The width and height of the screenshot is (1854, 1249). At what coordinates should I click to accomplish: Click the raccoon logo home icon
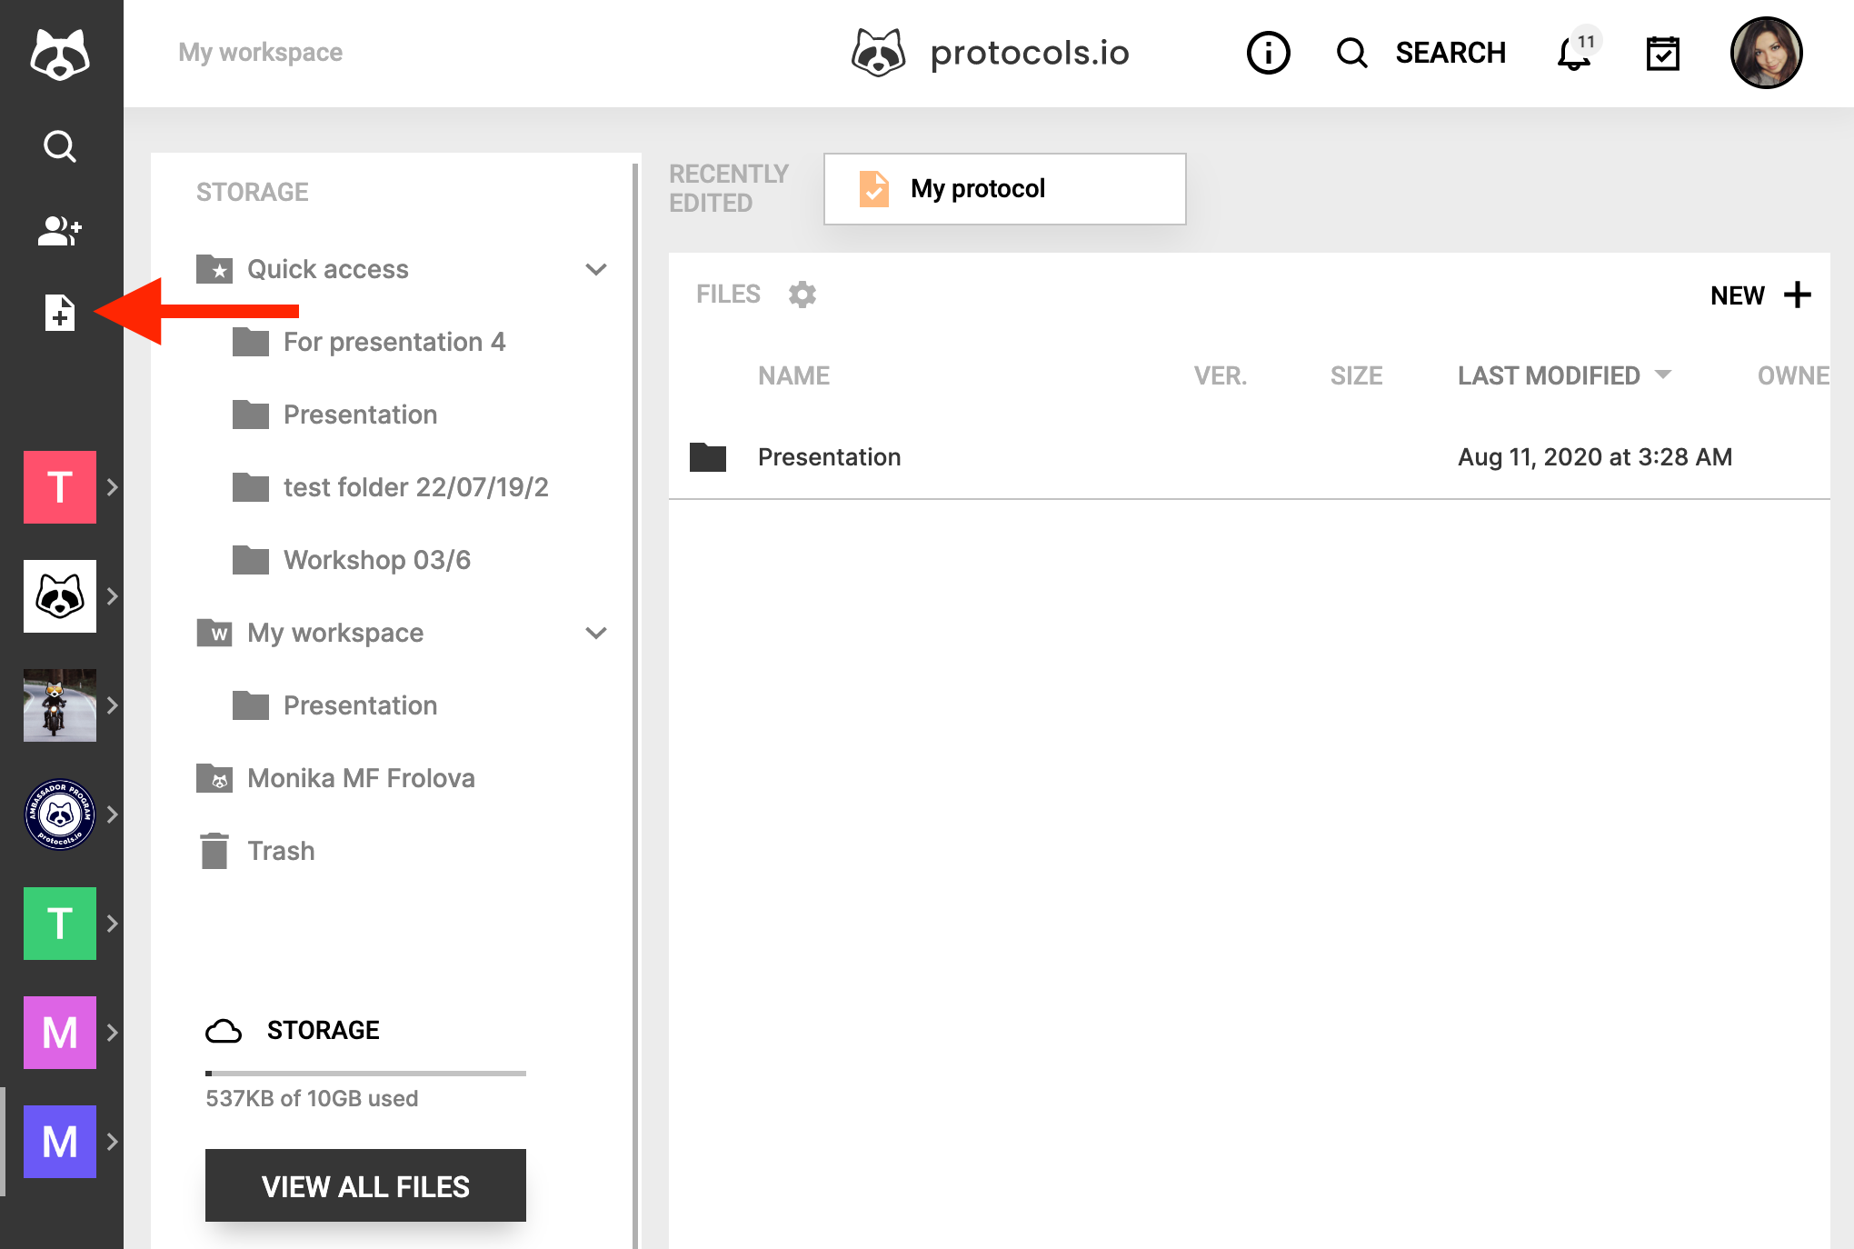pos(59,54)
